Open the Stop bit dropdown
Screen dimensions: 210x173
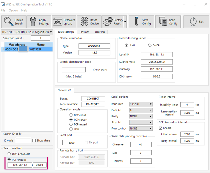pos(141,122)
